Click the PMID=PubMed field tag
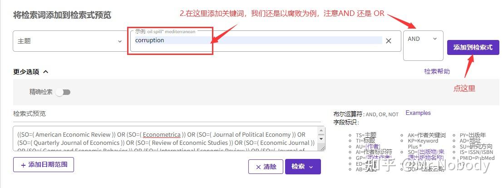This screenshot has height=188, width=503. point(476,158)
